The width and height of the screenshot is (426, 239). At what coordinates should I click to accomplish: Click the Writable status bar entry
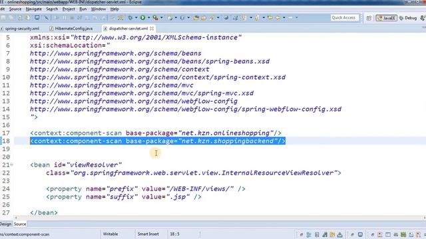[x=110, y=234]
